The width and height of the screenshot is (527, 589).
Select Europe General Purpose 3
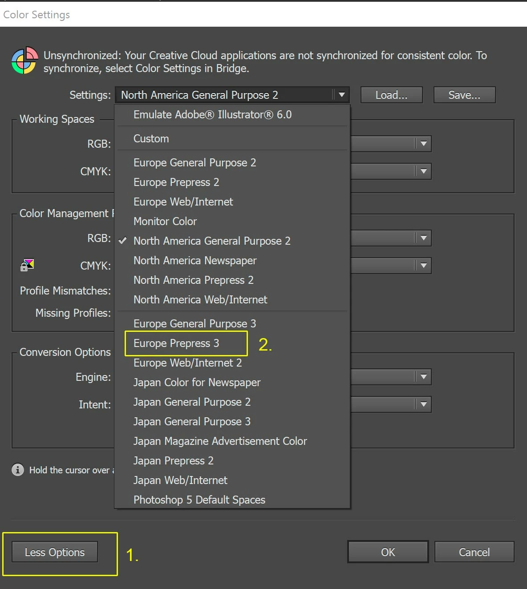click(x=232, y=324)
